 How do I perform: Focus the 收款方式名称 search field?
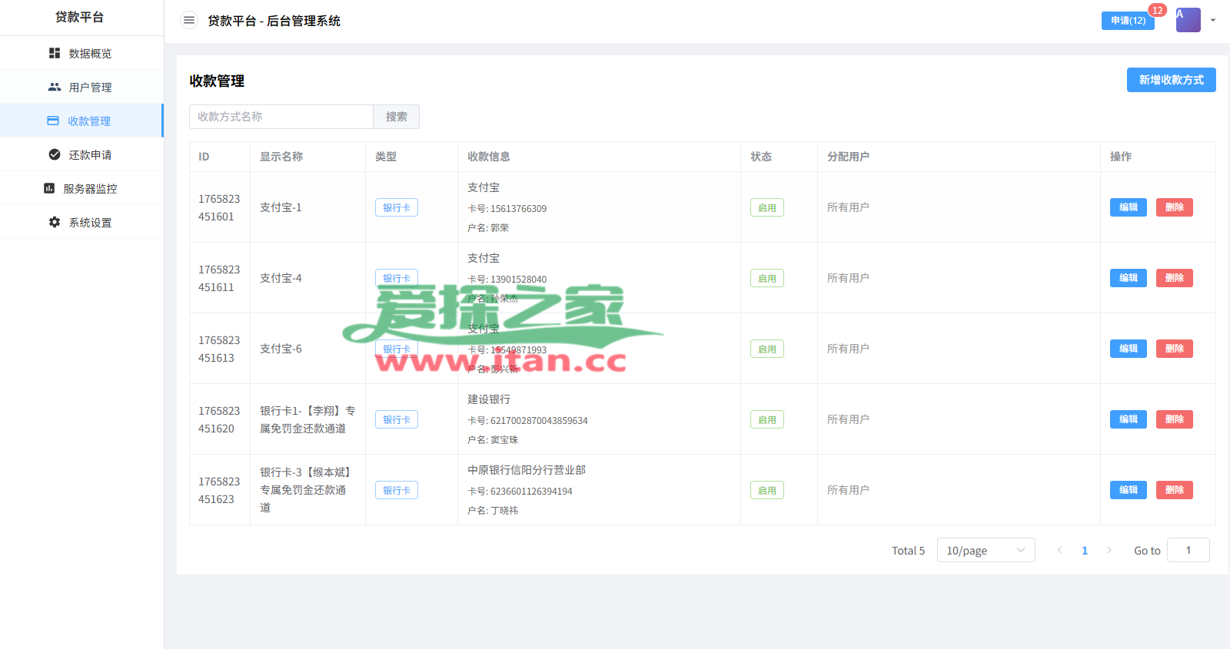pos(281,117)
